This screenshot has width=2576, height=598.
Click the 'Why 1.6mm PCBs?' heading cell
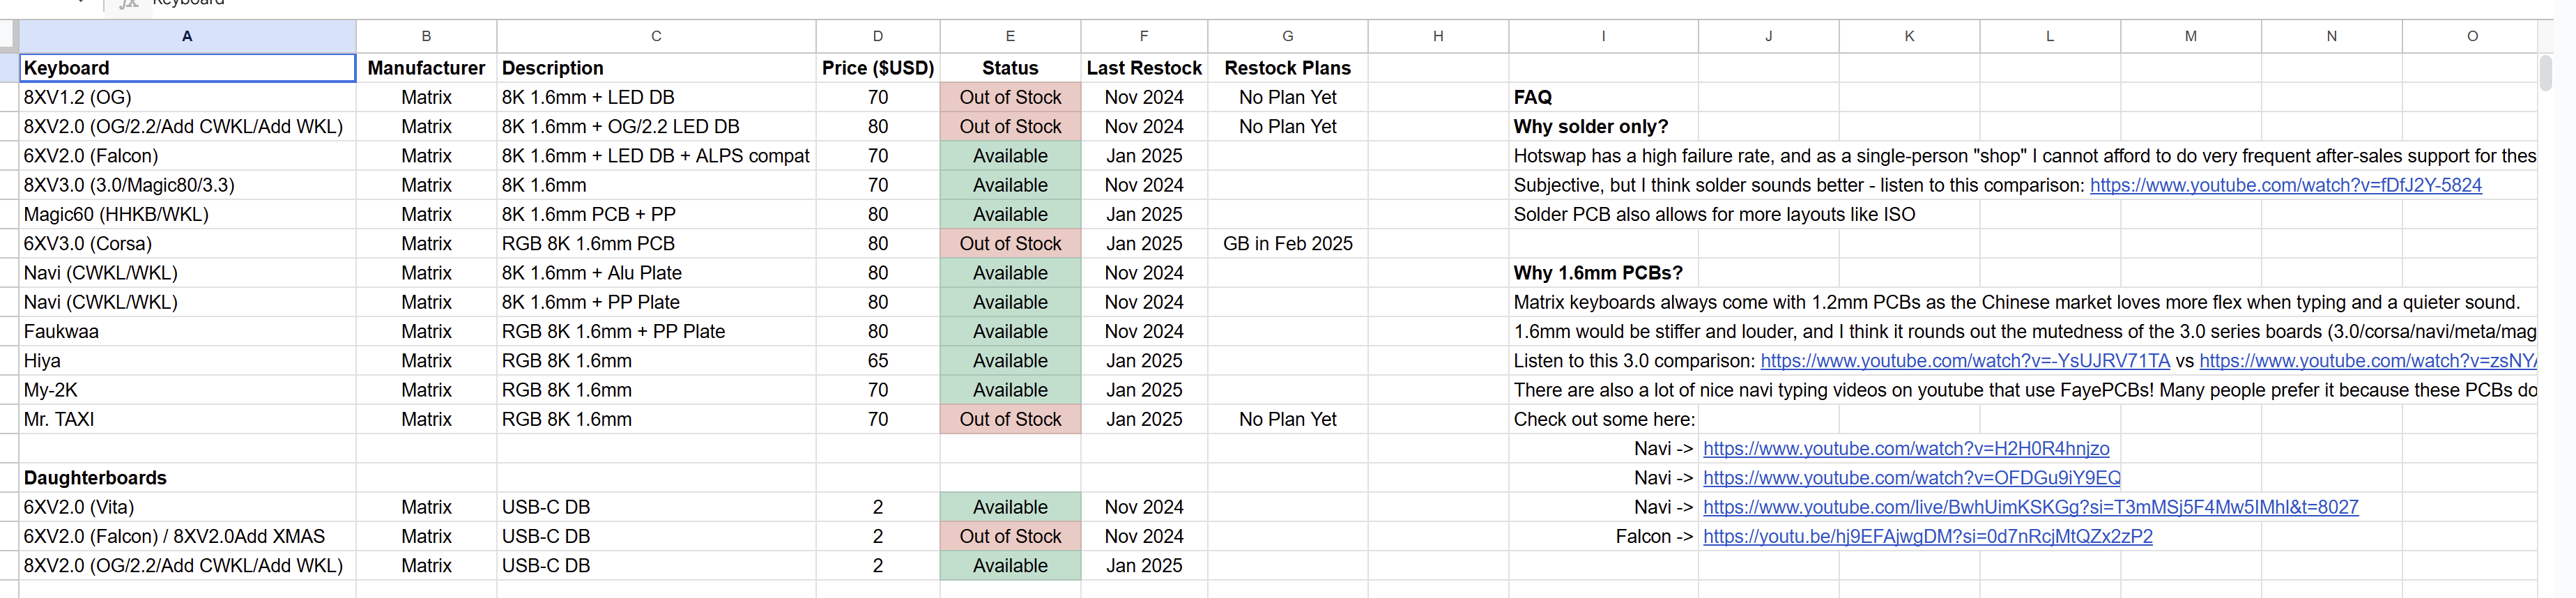point(1603,273)
